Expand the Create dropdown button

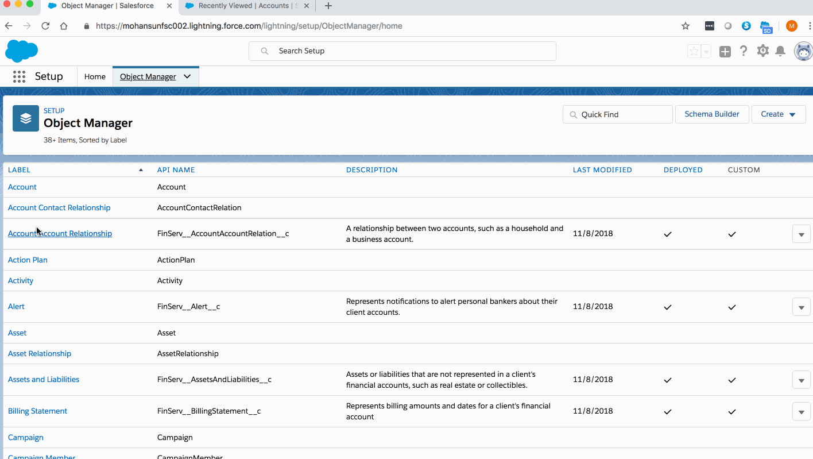(778, 114)
